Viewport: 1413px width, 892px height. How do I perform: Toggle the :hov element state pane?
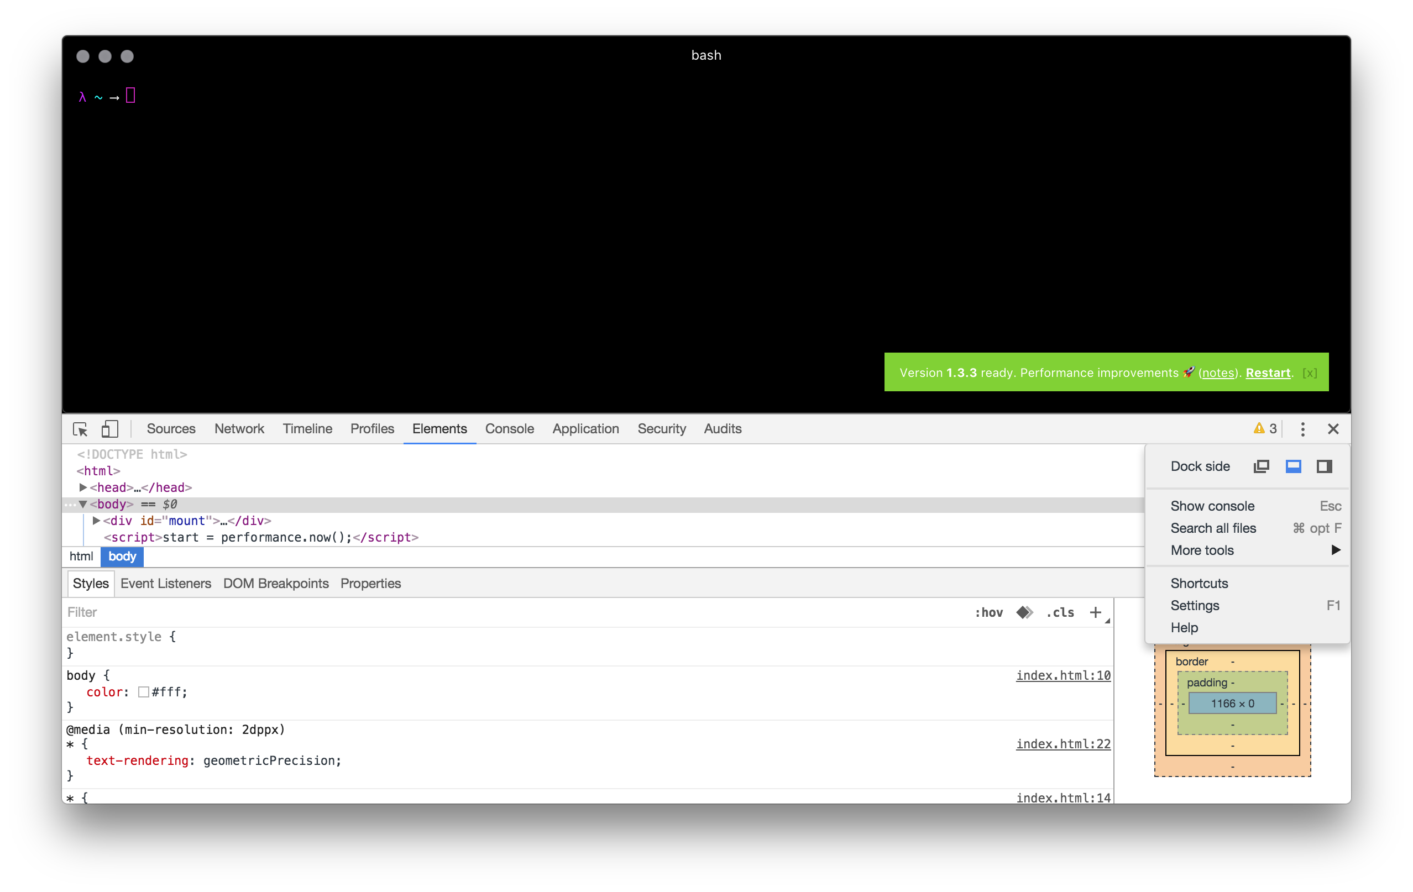(x=990, y=612)
